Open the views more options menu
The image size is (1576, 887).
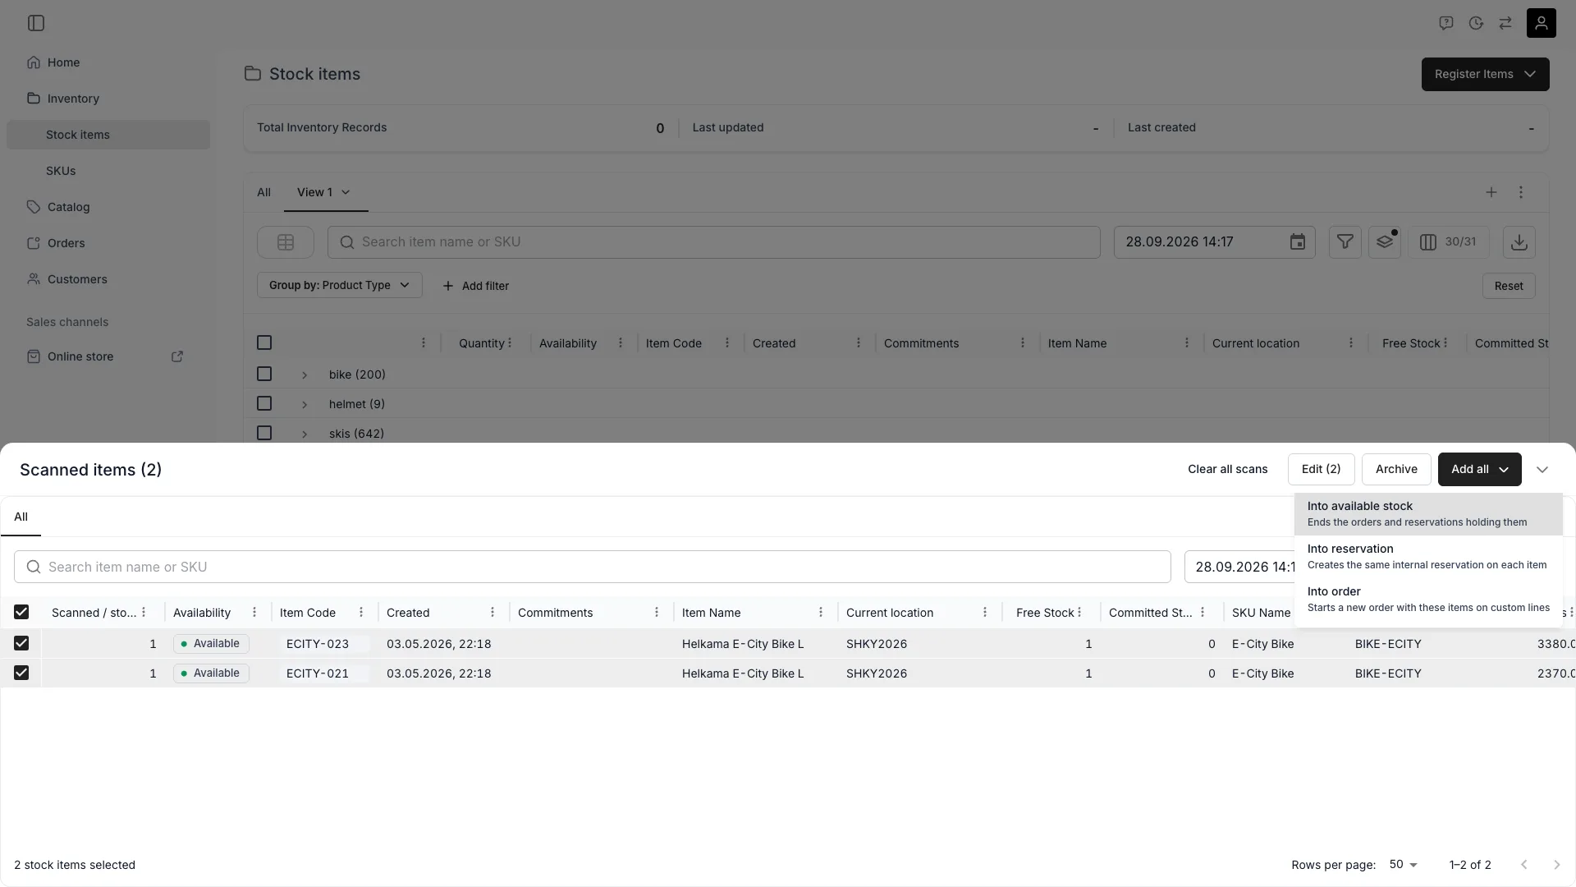click(1520, 192)
